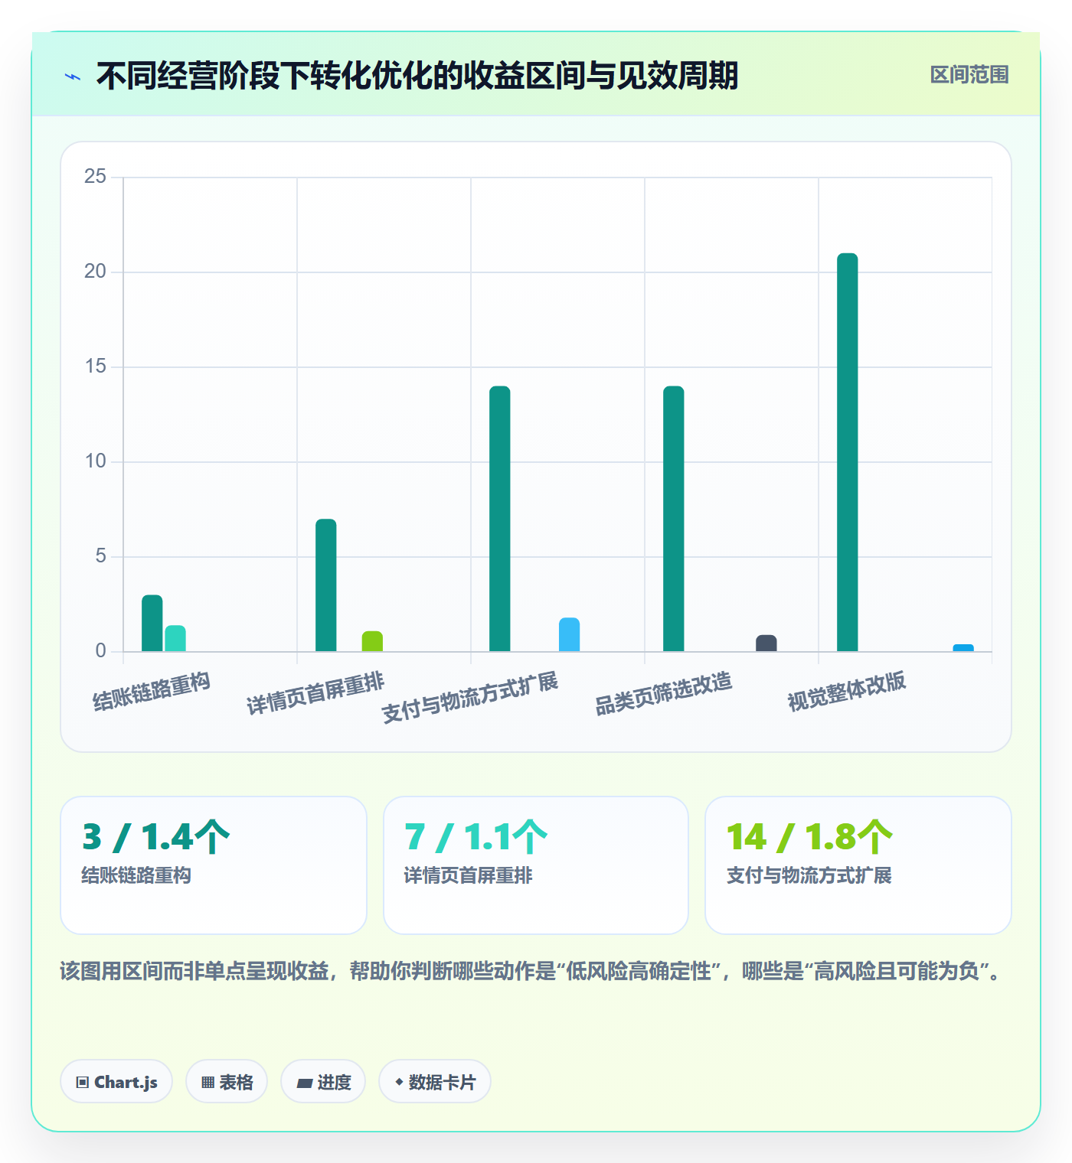Image resolution: width=1072 pixels, height=1163 pixels.
Task: Click the description paragraph starting 该图用区间
Action: coord(531,971)
